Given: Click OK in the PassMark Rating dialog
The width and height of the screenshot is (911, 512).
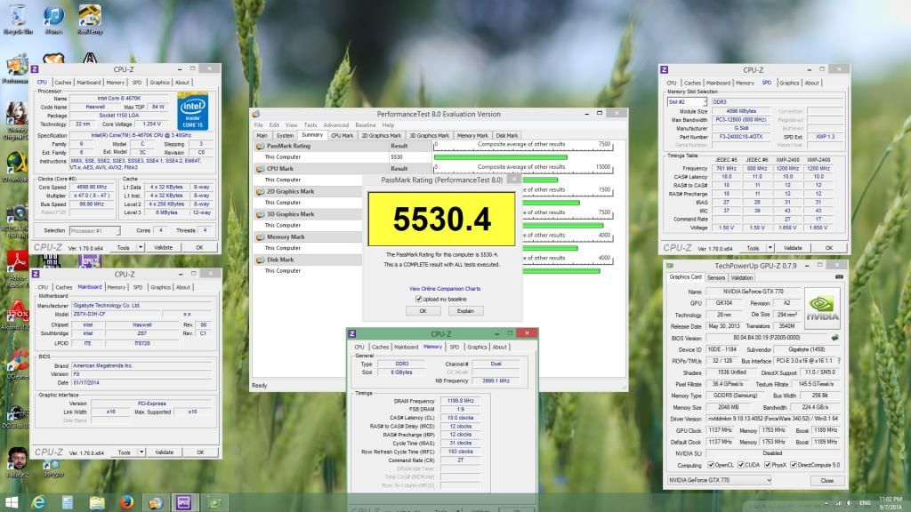Looking at the screenshot, I should coord(423,311).
